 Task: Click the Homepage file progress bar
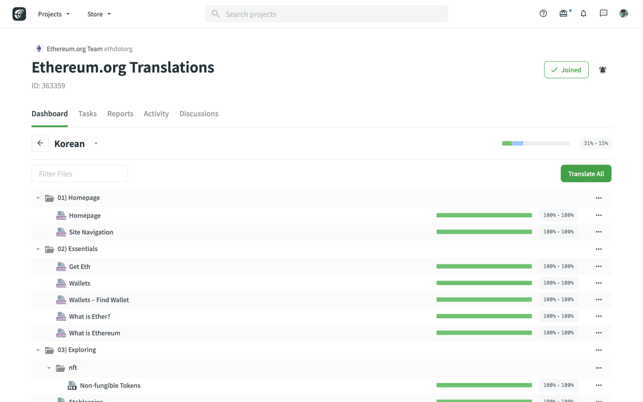point(484,215)
